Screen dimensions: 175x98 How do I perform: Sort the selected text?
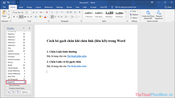point(75,13)
